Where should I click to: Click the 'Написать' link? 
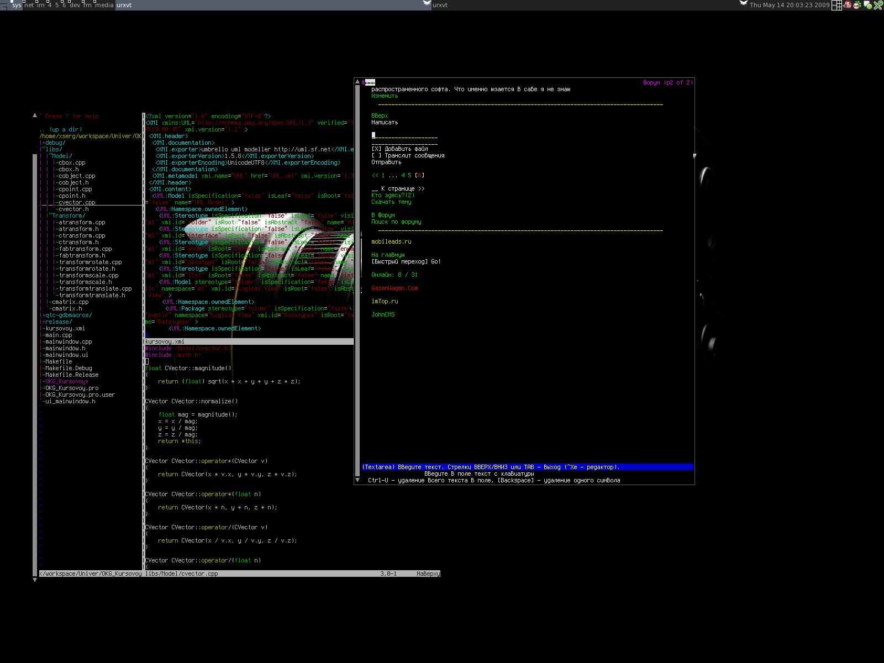[385, 123]
